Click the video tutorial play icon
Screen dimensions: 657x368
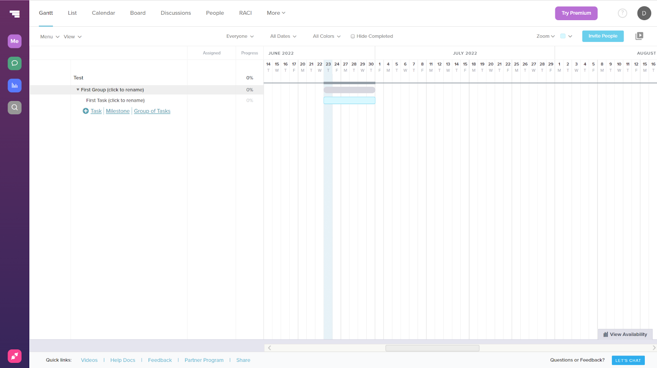[639, 36]
